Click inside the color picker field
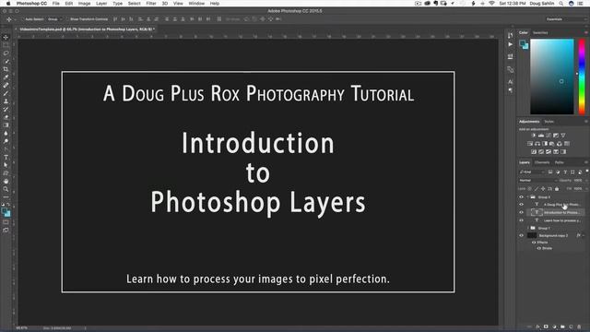The image size is (590, 332). tap(552, 77)
